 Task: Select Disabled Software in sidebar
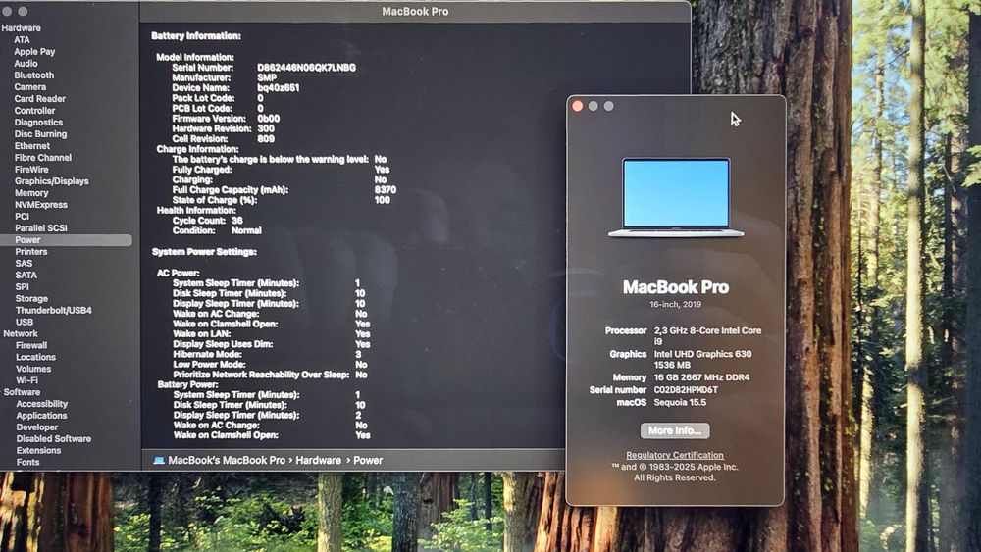[54, 439]
